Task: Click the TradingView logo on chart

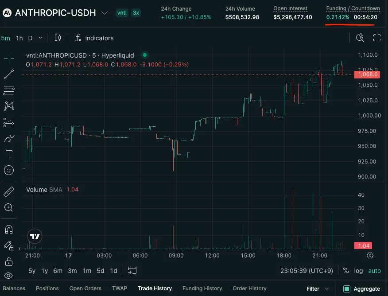Action: (x=35, y=236)
